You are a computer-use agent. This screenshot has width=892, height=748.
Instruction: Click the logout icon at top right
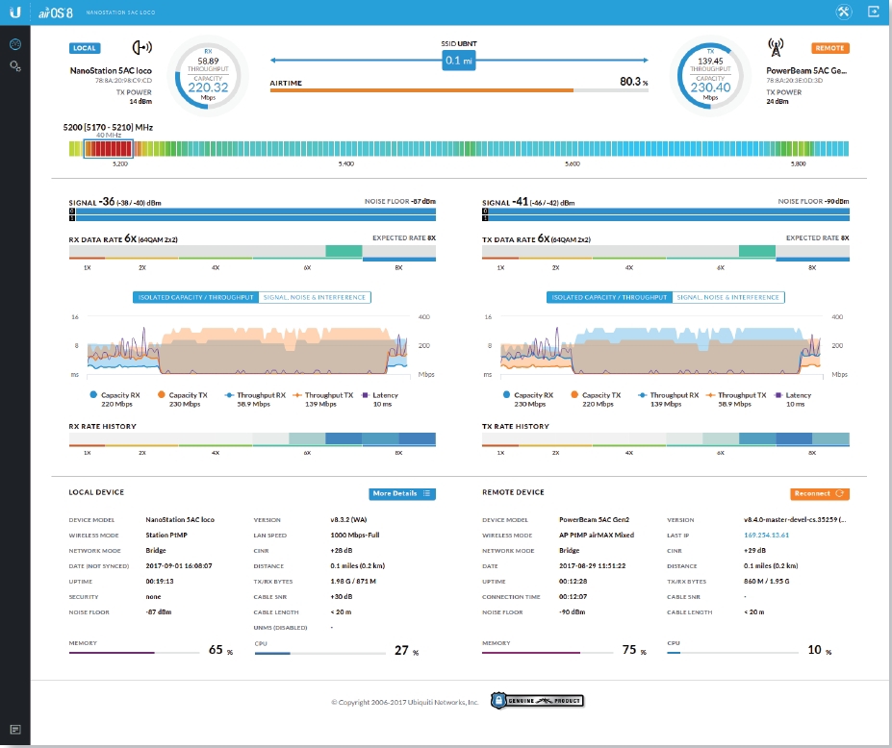[873, 12]
